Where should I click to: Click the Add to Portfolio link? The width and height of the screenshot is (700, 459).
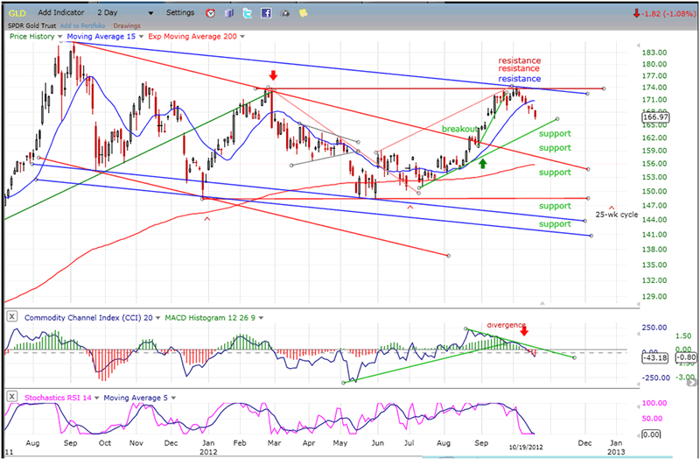(81, 25)
